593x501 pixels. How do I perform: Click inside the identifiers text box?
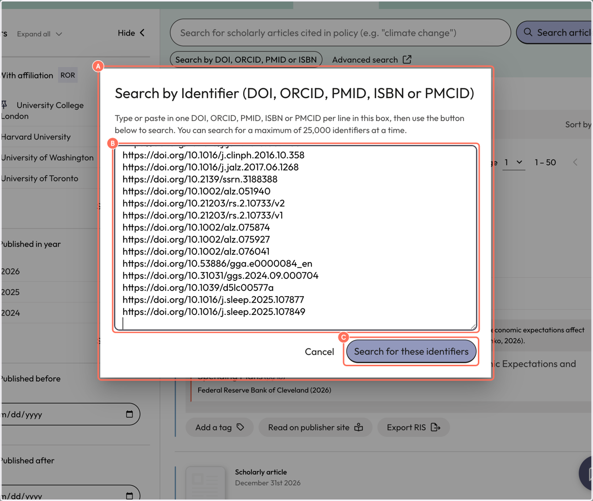[x=296, y=237]
